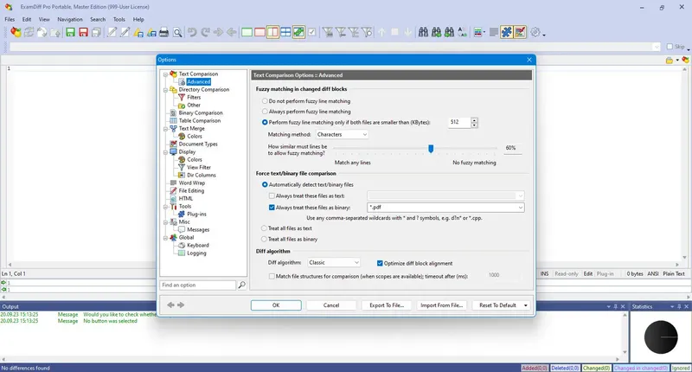The height and width of the screenshot is (372, 692).
Task: Click the Find an option search field
Action: [198, 285]
